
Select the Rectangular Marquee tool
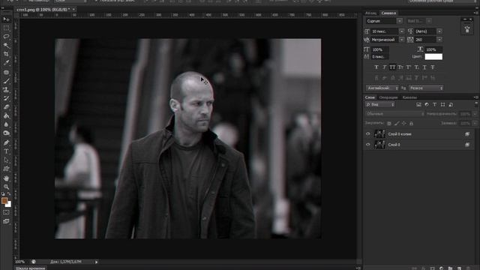6,28
